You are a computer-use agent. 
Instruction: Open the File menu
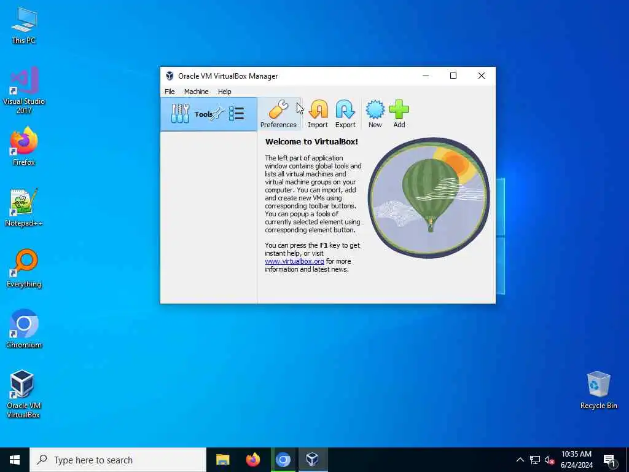pos(170,92)
